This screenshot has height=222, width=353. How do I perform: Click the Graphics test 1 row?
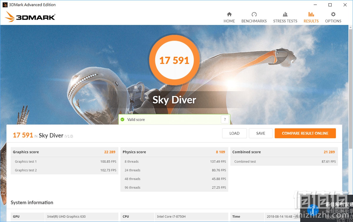click(64, 162)
